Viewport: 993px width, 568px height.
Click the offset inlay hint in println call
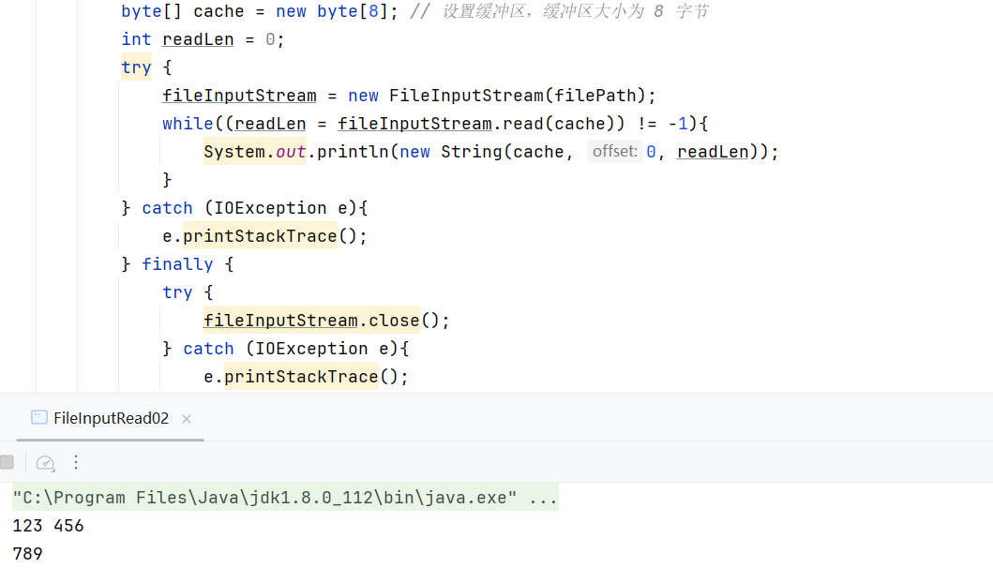(616, 151)
